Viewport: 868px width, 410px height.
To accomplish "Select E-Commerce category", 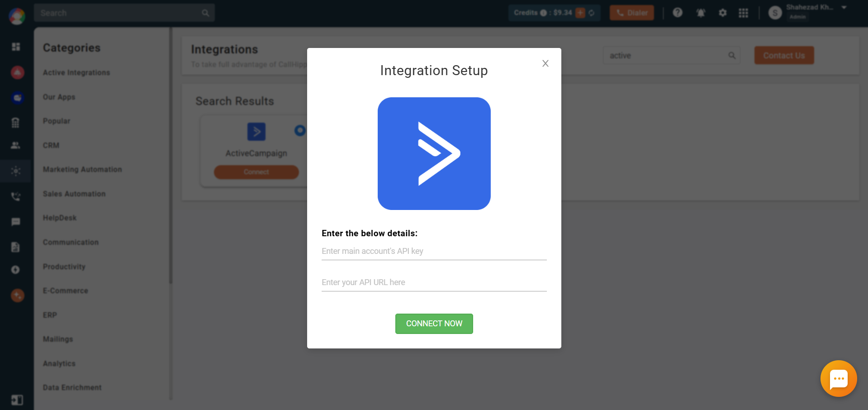I will (66, 291).
